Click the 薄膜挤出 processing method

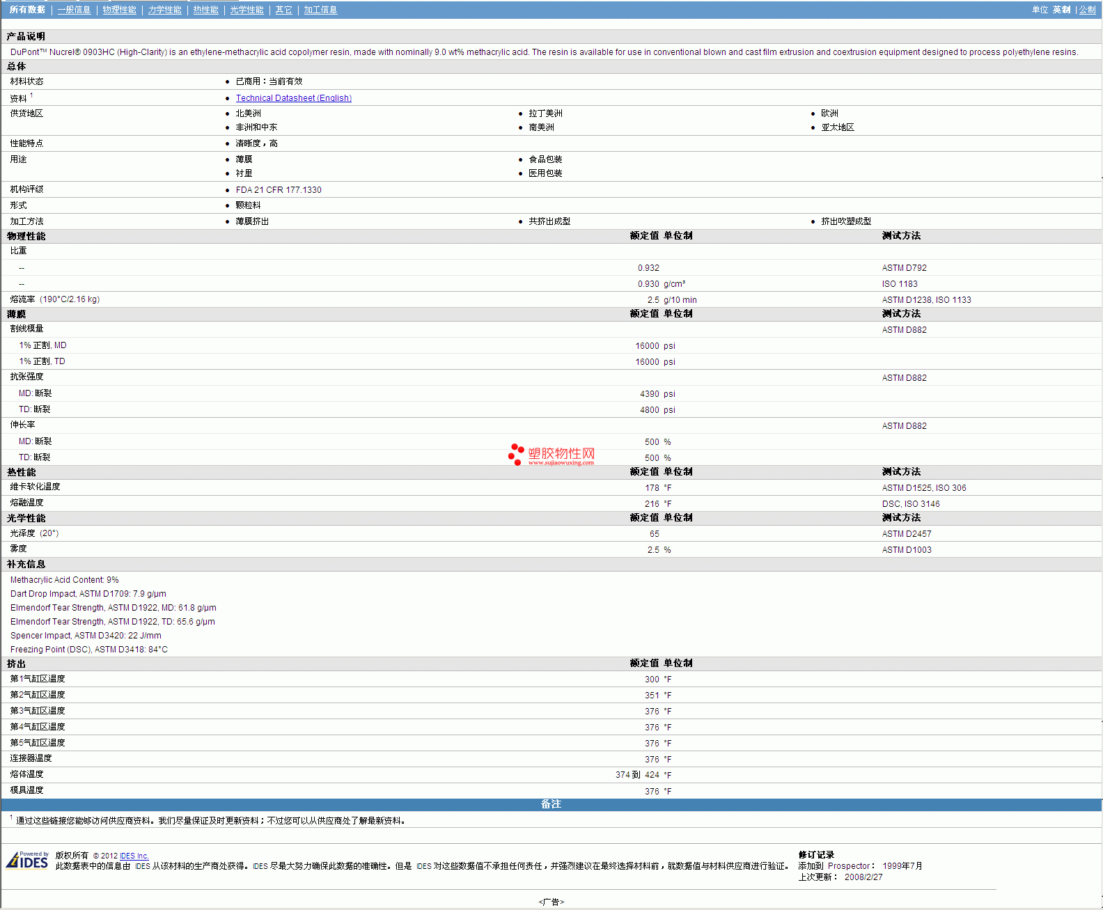tap(252, 221)
